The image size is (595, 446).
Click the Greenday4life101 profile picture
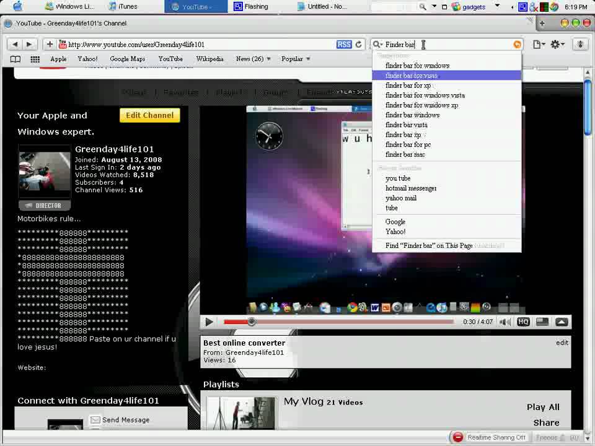click(45, 171)
